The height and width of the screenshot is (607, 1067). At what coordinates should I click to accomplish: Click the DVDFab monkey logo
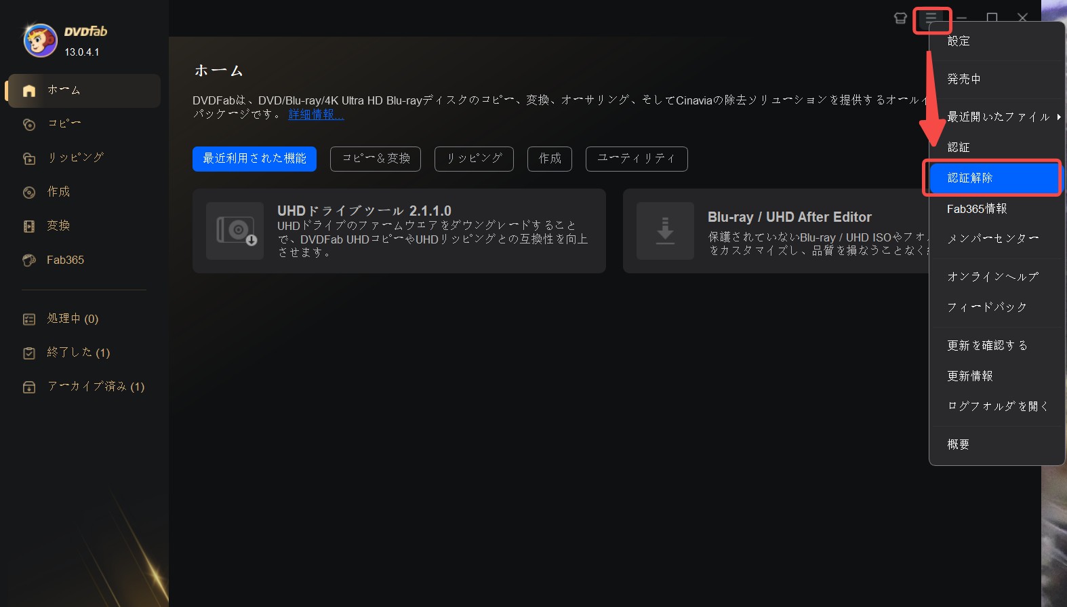(x=40, y=41)
